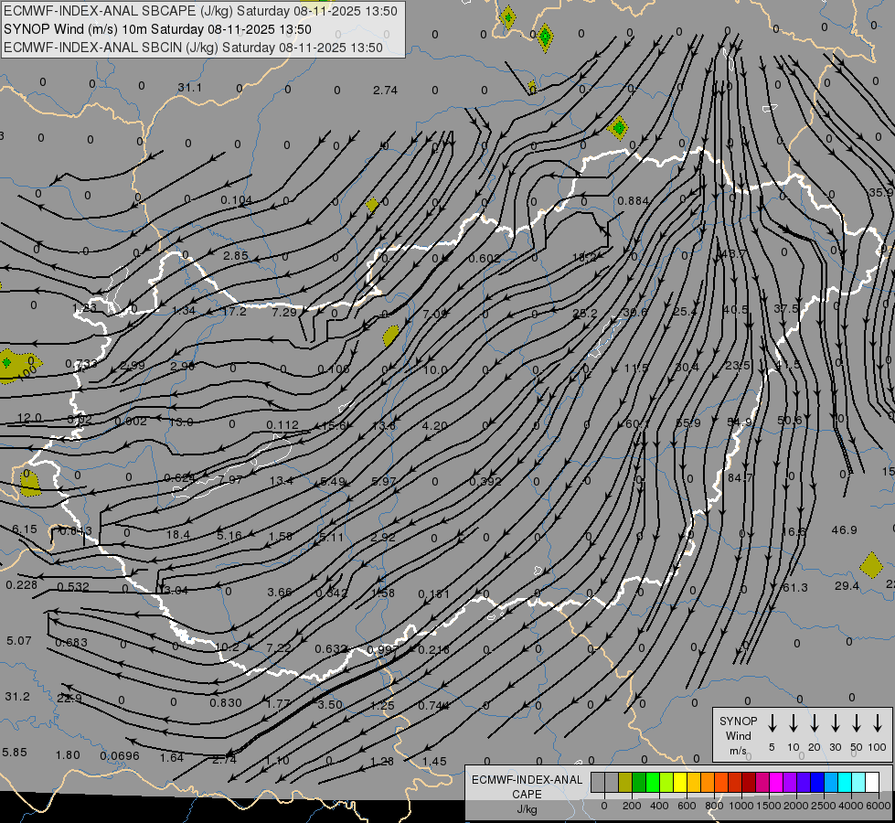Click the olive diamond beside value 29.4

(871, 565)
